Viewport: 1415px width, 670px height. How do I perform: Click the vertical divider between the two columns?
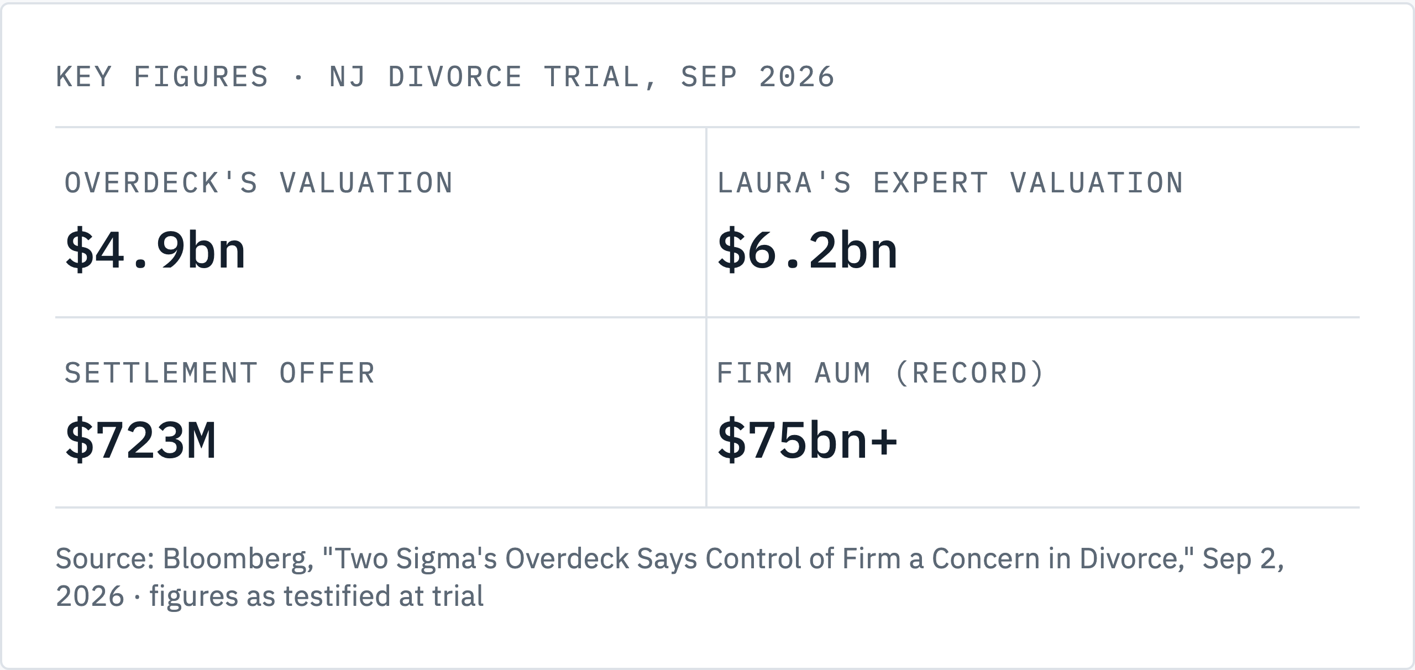706,317
